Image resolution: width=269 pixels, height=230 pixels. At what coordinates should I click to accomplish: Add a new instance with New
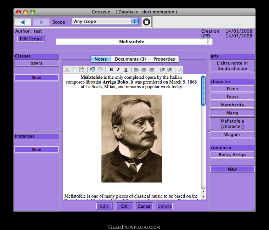click(x=37, y=150)
